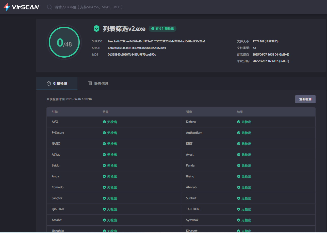Click the 0/48 detection score ring
327x233 pixels.
64,42
